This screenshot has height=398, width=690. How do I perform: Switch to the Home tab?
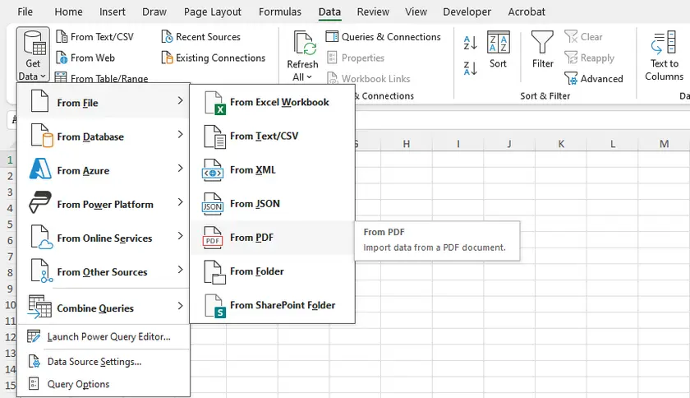point(68,12)
